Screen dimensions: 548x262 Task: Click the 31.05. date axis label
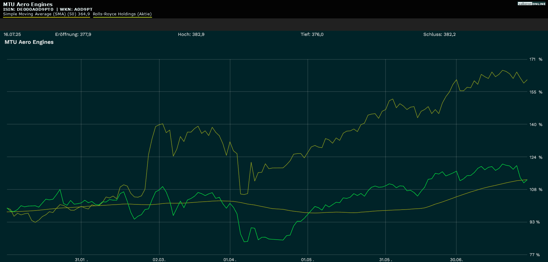tap(386, 260)
